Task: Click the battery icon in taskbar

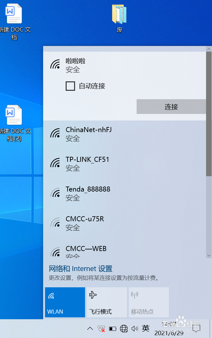Action: tap(113, 329)
